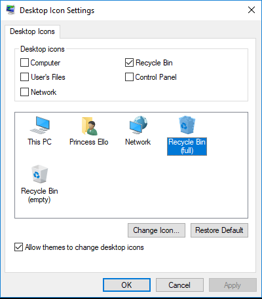
Task: Click the Restore Default button
Action: tap(219, 230)
